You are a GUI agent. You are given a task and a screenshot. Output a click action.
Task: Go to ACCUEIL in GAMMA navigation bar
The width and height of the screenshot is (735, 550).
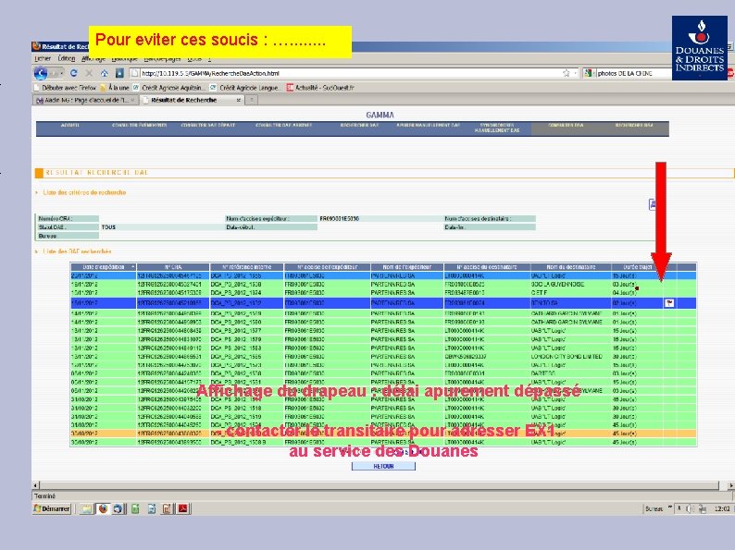coord(69,126)
